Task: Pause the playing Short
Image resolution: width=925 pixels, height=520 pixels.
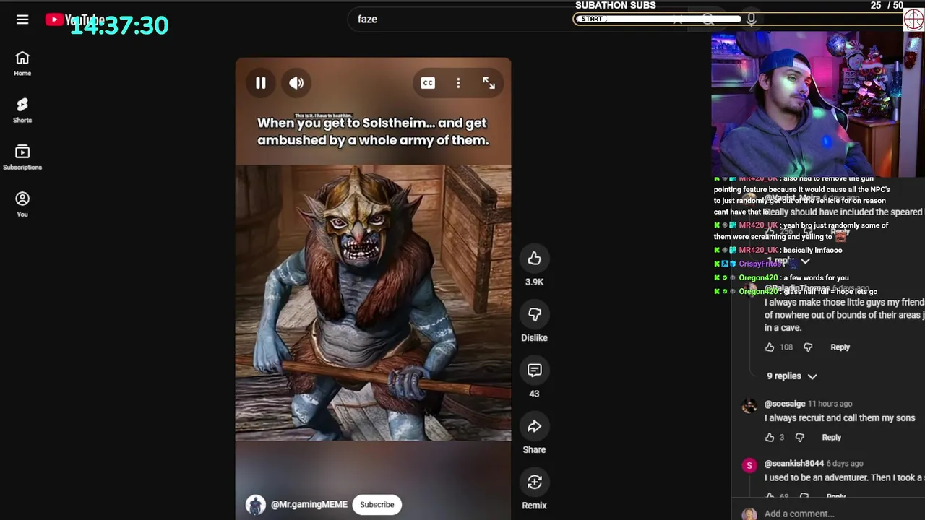Action: pos(261,83)
